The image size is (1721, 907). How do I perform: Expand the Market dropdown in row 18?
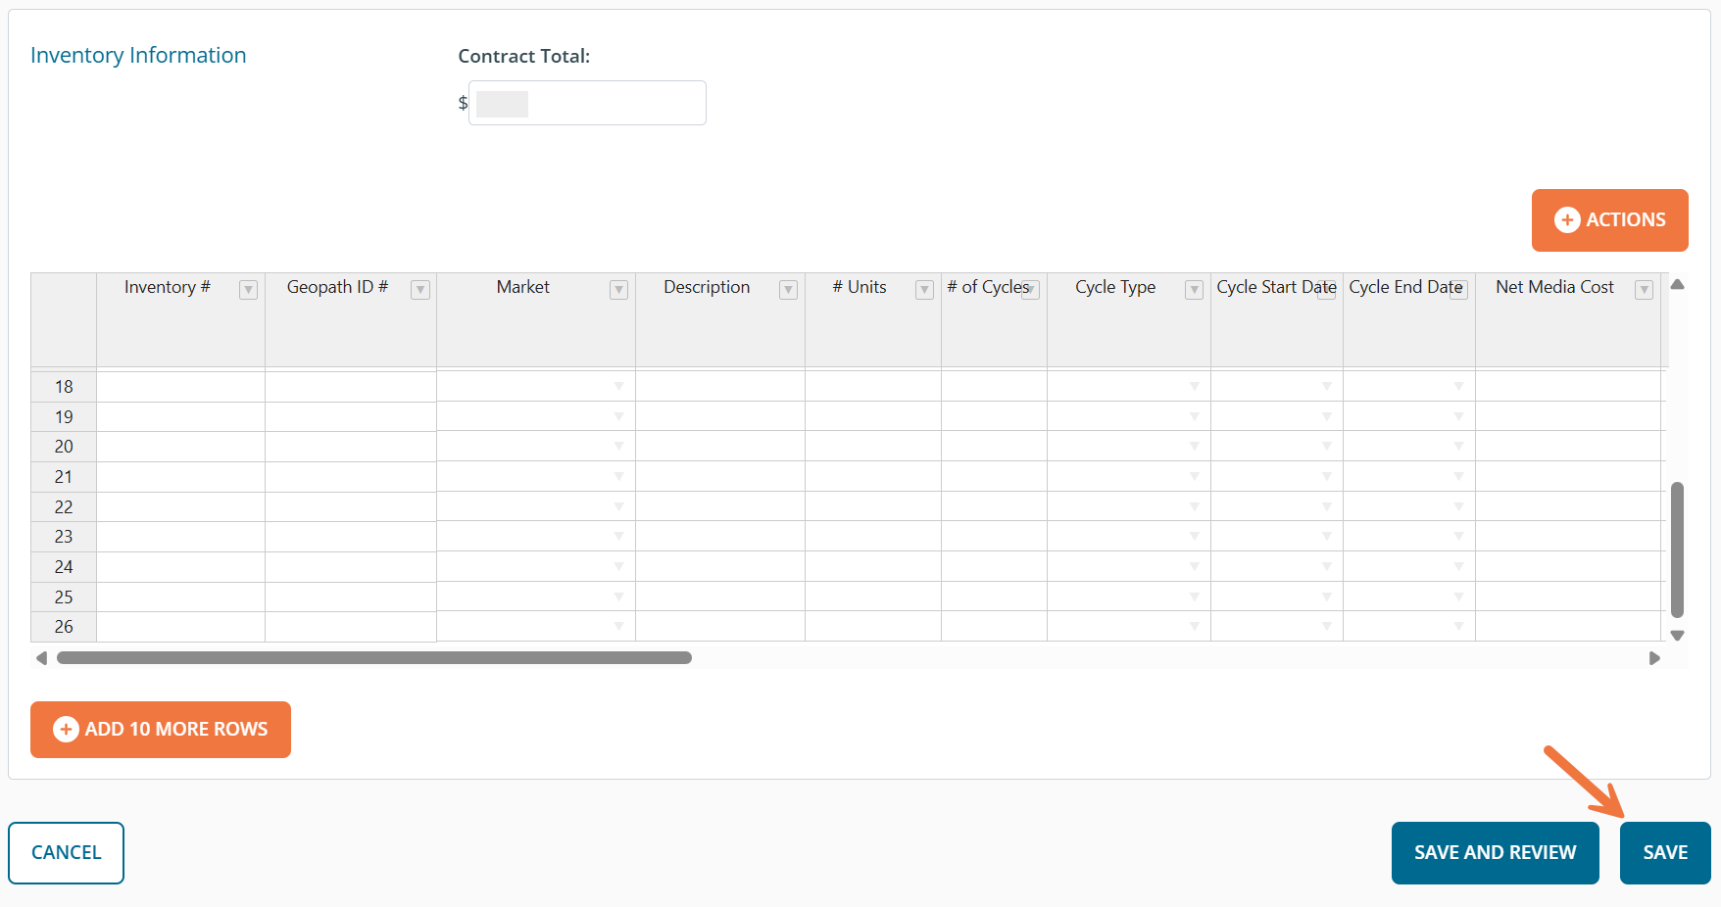tap(618, 387)
